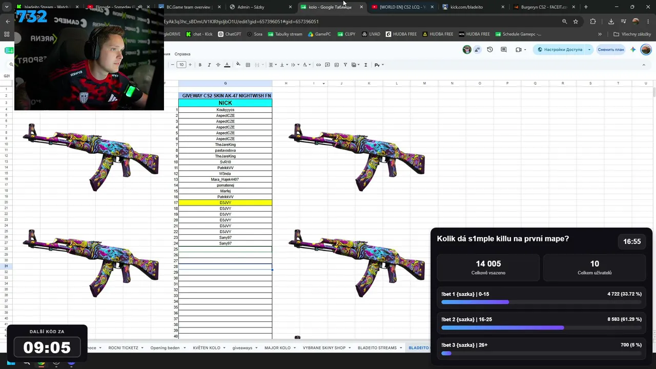Screen dimensions: 656x369
Task: Open the functions sigma menu
Action: (x=365, y=65)
